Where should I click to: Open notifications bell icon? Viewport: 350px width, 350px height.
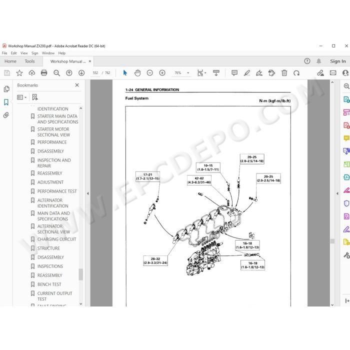click(319, 61)
